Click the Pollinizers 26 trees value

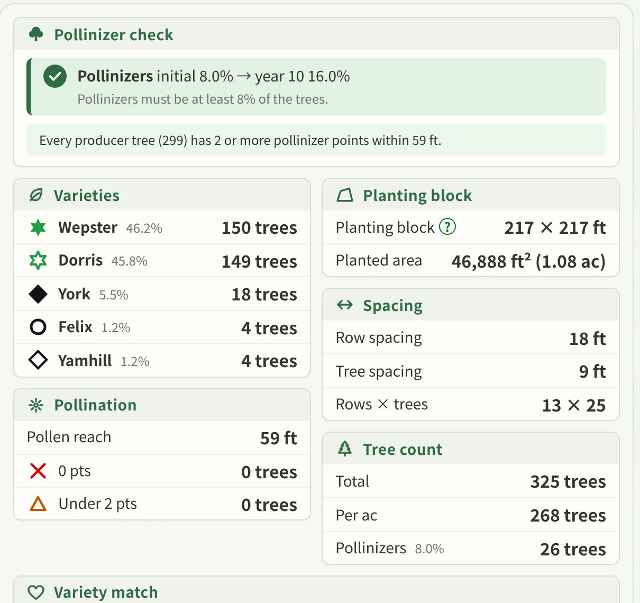[573, 550]
